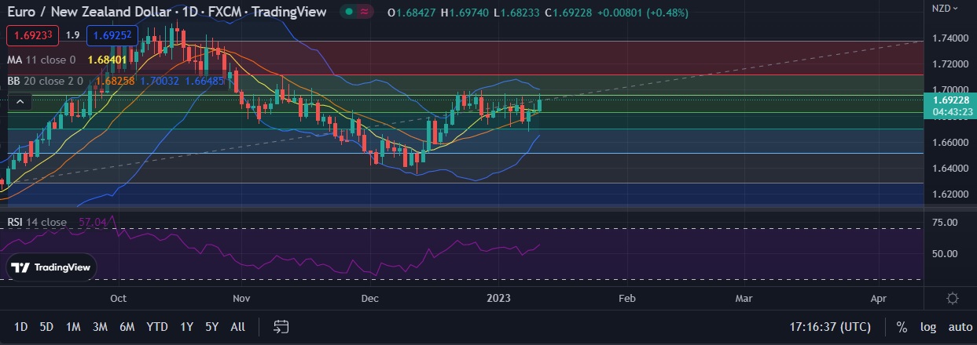Select the 1D time range
Screen dimensions: 977x345
pyautogui.click(x=21, y=326)
